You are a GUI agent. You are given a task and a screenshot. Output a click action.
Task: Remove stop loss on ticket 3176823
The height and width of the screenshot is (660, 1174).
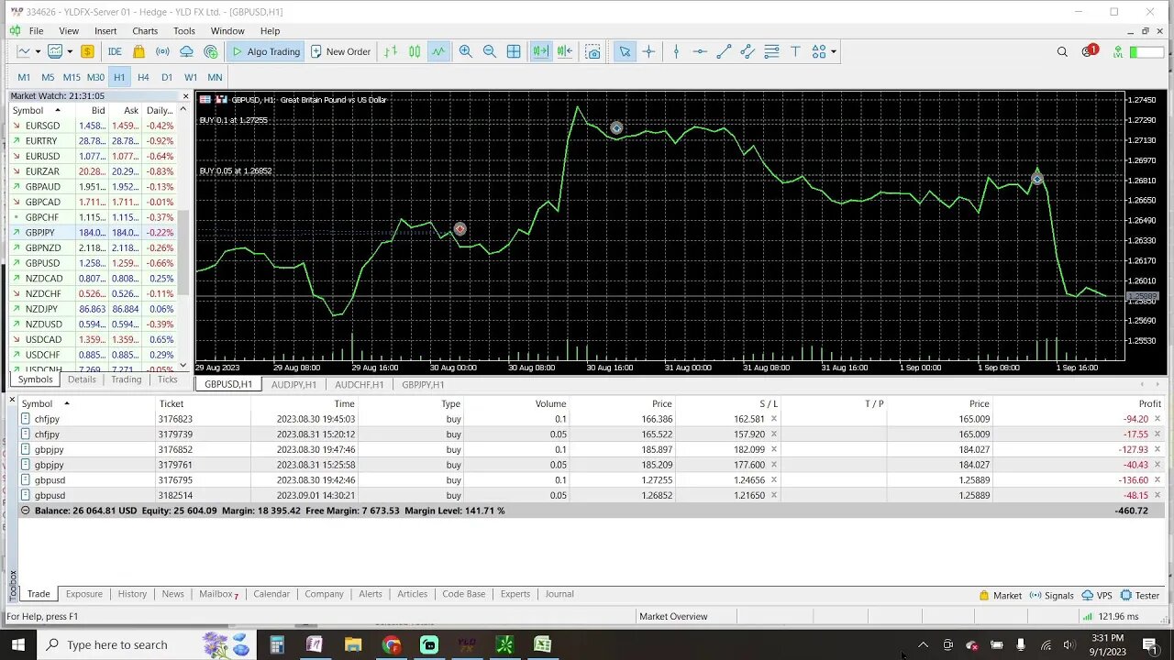click(774, 419)
